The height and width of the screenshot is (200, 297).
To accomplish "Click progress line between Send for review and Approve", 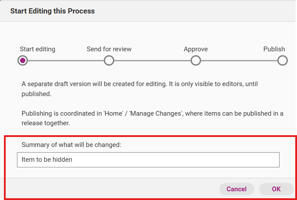I will tap(153, 61).
